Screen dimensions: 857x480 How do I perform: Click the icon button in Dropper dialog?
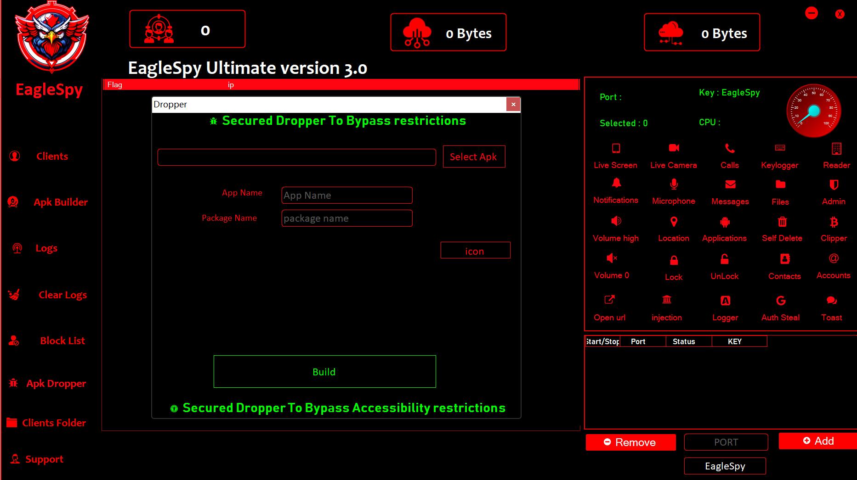(x=475, y=250)
